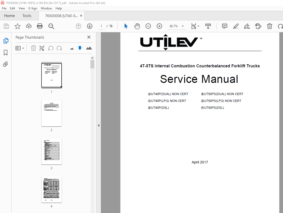Open the Edit PDF tool icon

pyautogui.click(x=258, y=26)
